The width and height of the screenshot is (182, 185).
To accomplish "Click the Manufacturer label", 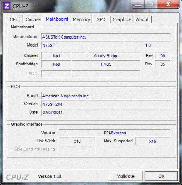I will [x=25, y=37].
